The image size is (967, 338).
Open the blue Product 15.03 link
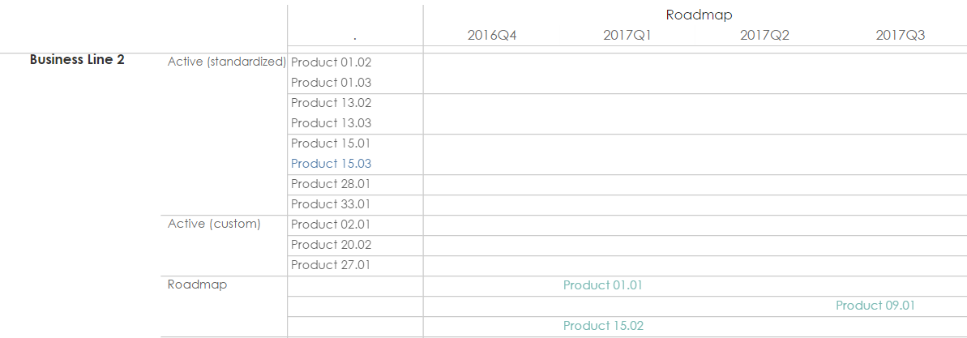(331, 164)
